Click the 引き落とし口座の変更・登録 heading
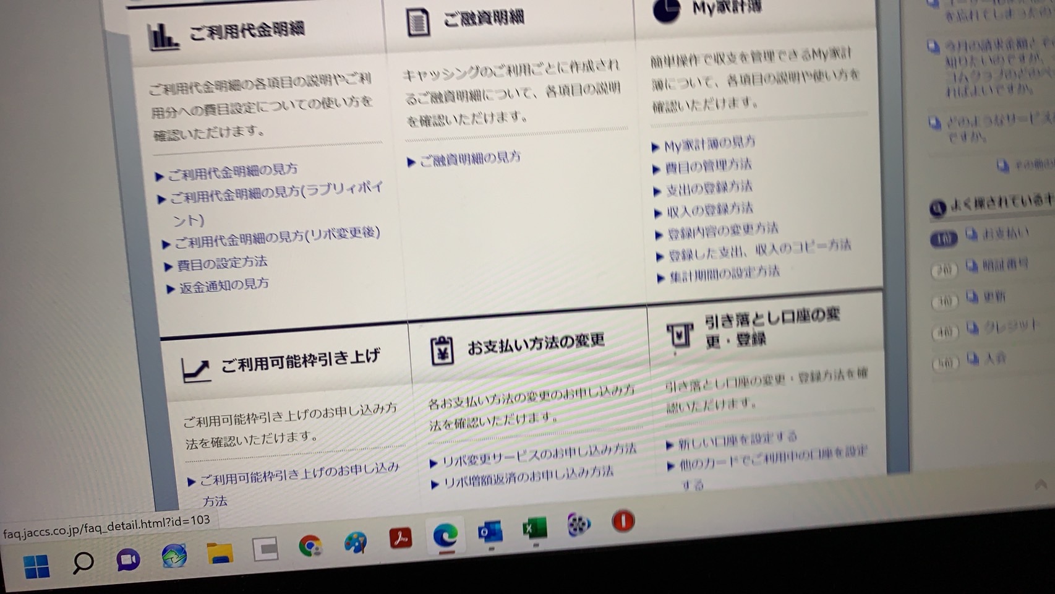This screenshot has height=594, width=1055. point(772,327)
